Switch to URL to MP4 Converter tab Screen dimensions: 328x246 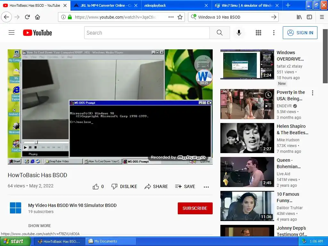106,5
